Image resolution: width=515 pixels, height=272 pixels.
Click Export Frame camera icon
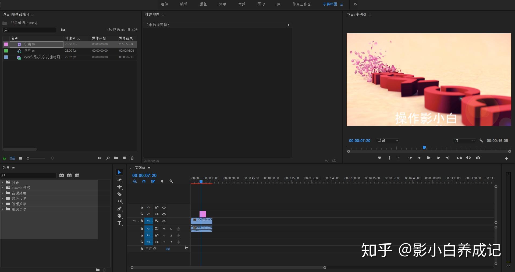point(478,158)
